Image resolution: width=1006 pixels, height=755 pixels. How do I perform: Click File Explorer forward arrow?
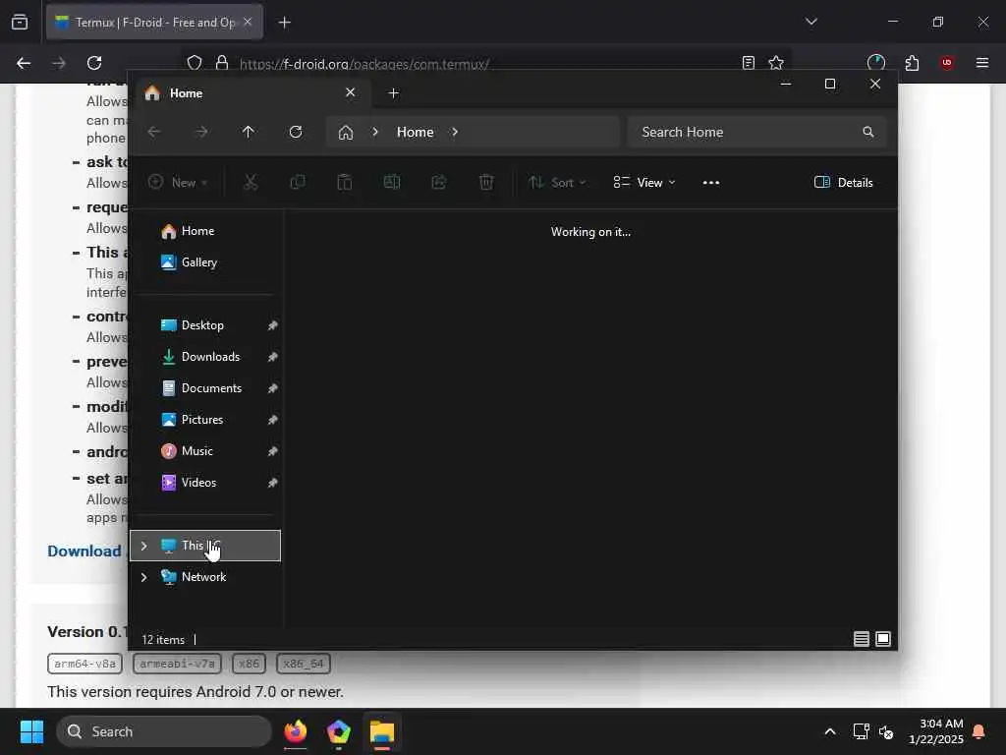coord(201,132)
